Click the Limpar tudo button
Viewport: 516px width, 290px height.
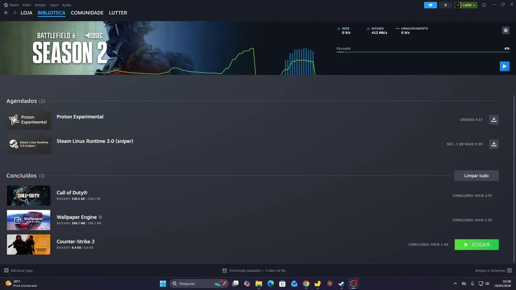[476, 176]
